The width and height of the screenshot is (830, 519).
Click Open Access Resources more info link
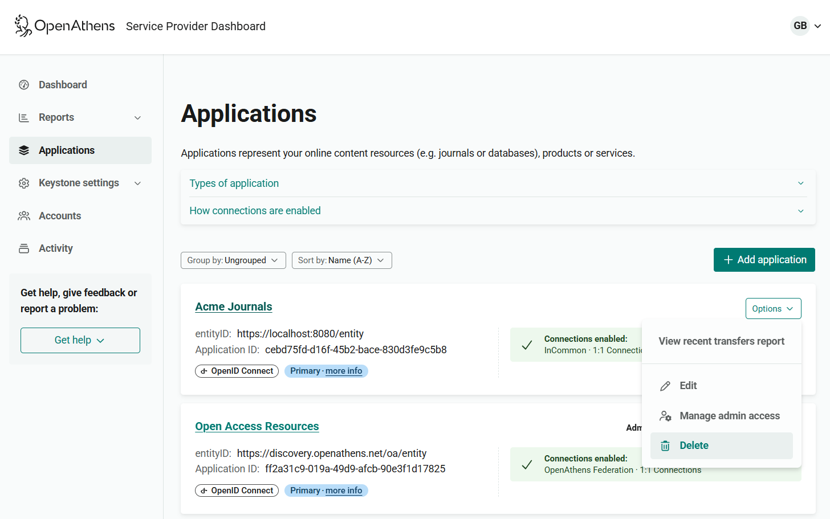344,491
